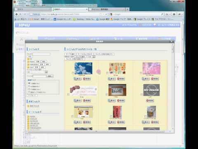Click the view button under the photo collage
198x149 pixels.
tap(112, 79)
